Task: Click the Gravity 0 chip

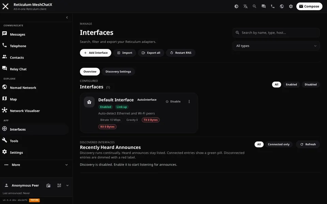Action: (x=132, y=120)
